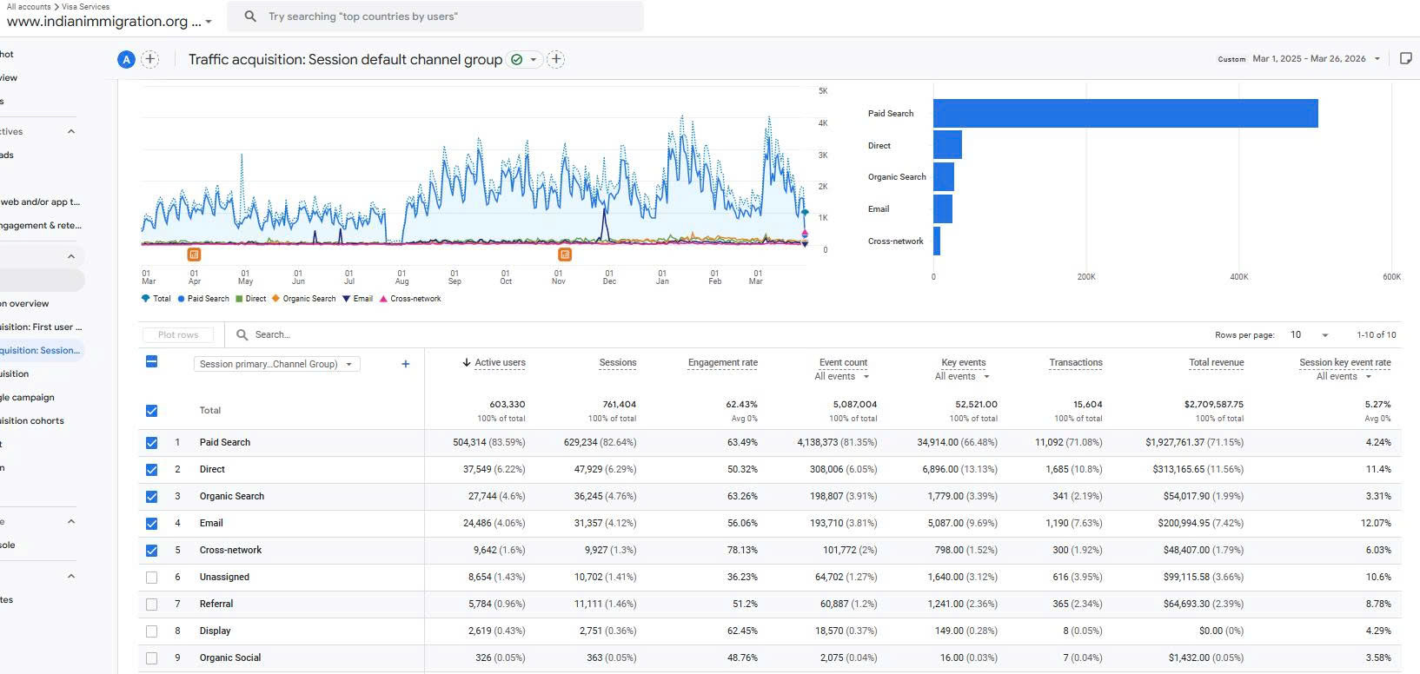Open the account property selector dropdown
Image resolution: width=1420 pixels, height=674 pixels.
tap(109, 22)
